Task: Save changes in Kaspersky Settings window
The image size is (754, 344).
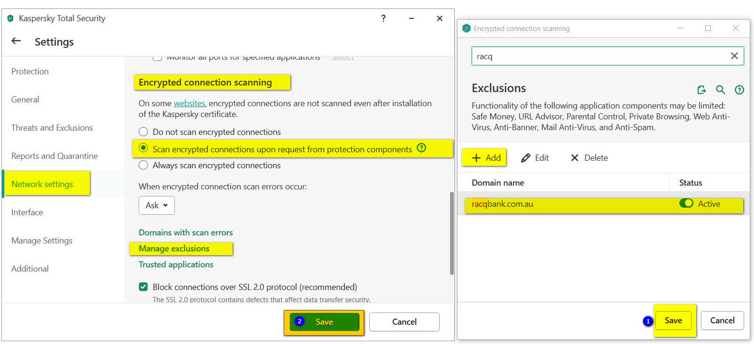Action: point(324,322)
